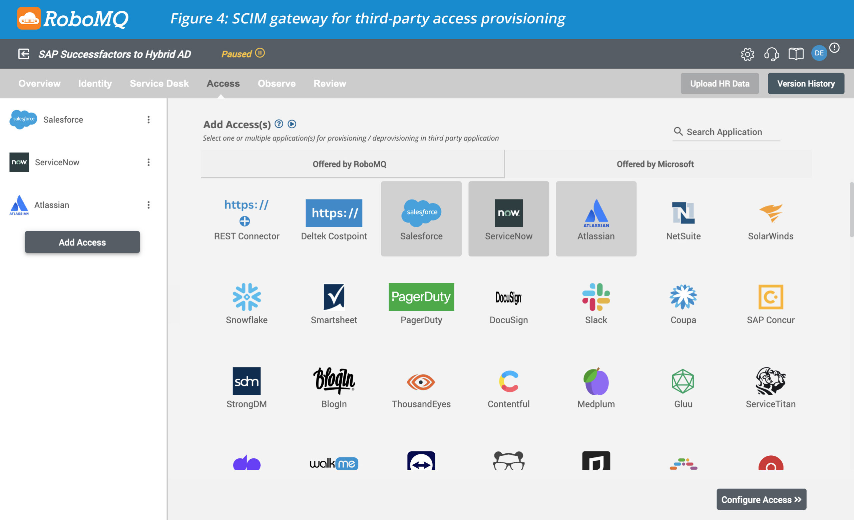Select the Slack application
Screen dimensions: 854x520
coord(596,303)
